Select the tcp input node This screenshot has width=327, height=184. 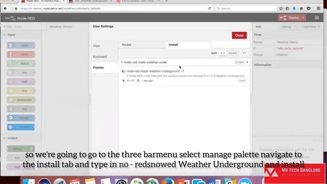point(21,109)
